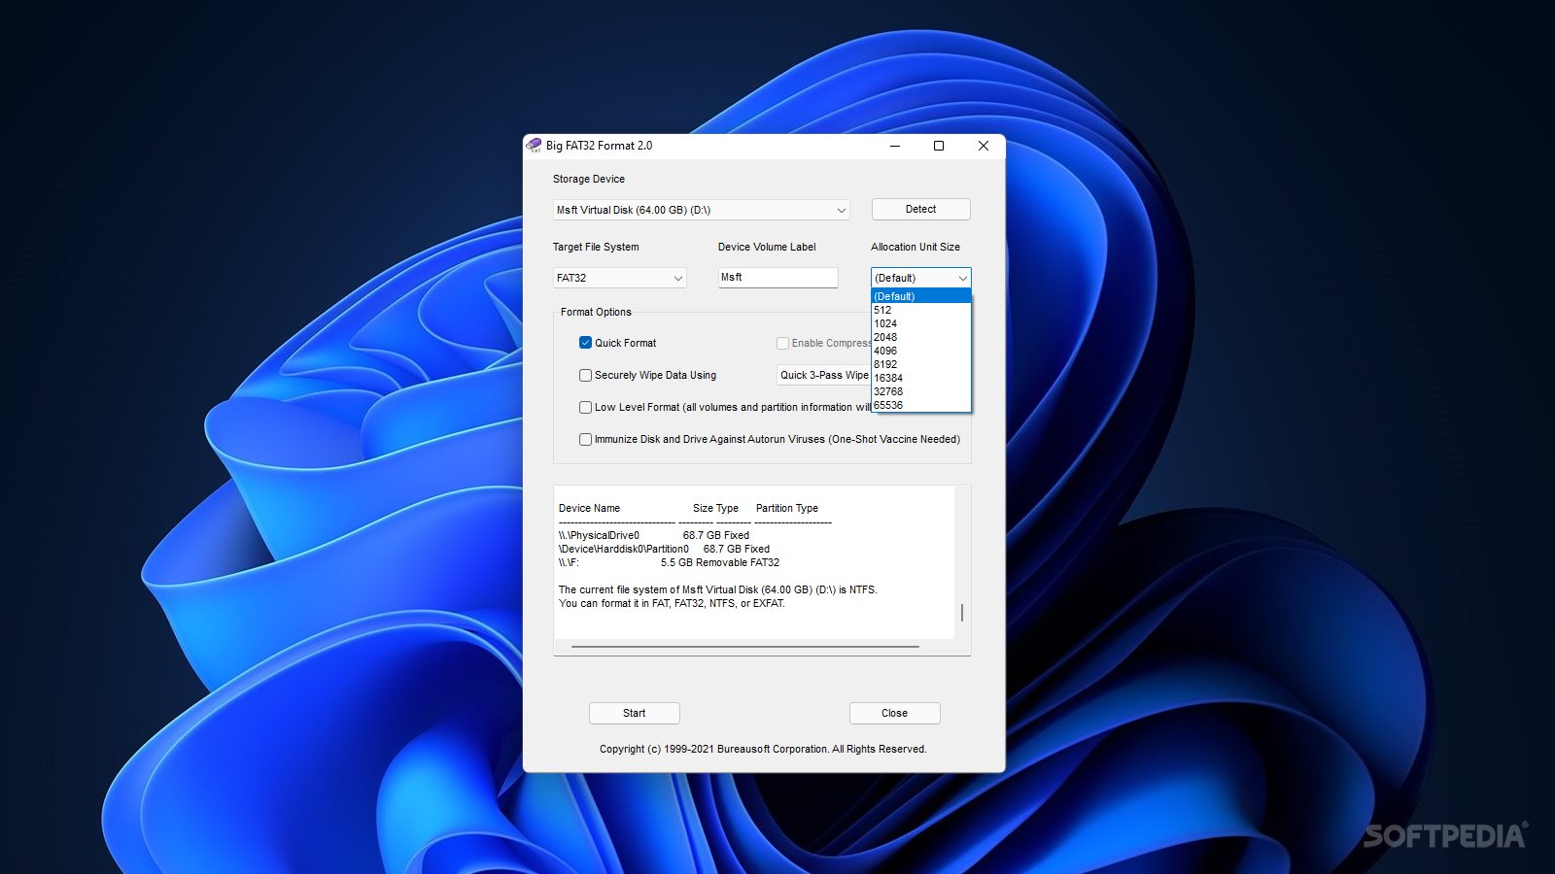Click the \Device\Harddisk0\Partition0 row
This screenshot has height=874, width=1555.
[664, 549]
